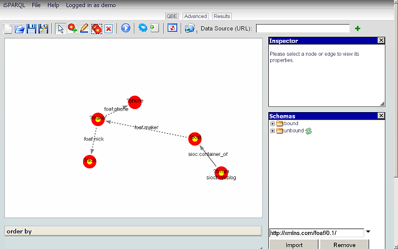Open the schema URL dropdown arrow

click(x=368, y=232)
